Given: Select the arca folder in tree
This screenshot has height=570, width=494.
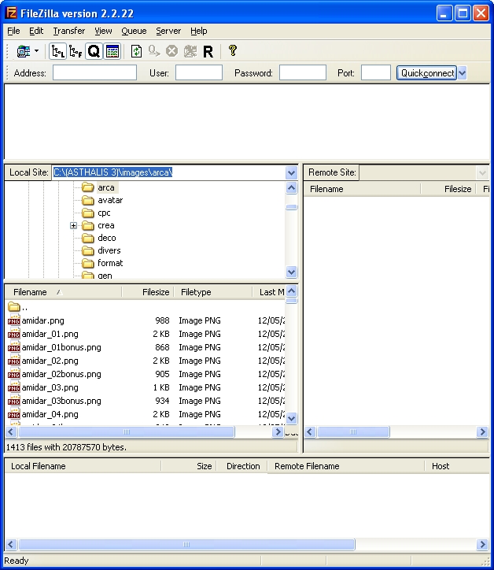Looking at the screenshot, I should 106,187.
